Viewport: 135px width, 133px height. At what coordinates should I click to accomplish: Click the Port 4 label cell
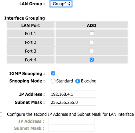31,60
